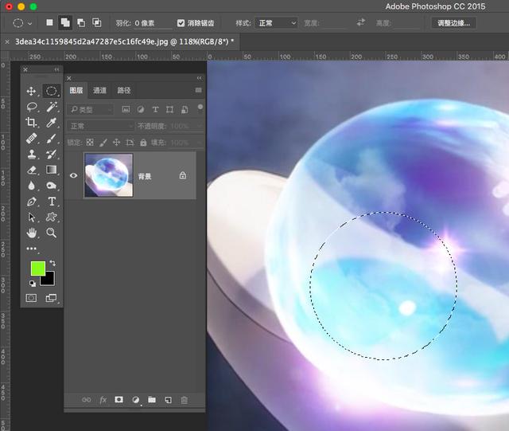Select the Elliptical Marquee tool in toolbox
The image size is (509, 431).
pos(51,91)
